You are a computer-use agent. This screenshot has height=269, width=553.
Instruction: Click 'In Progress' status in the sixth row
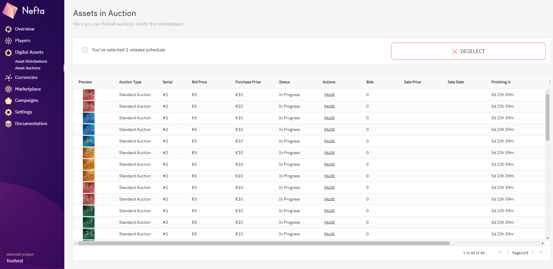click(289, 153)
